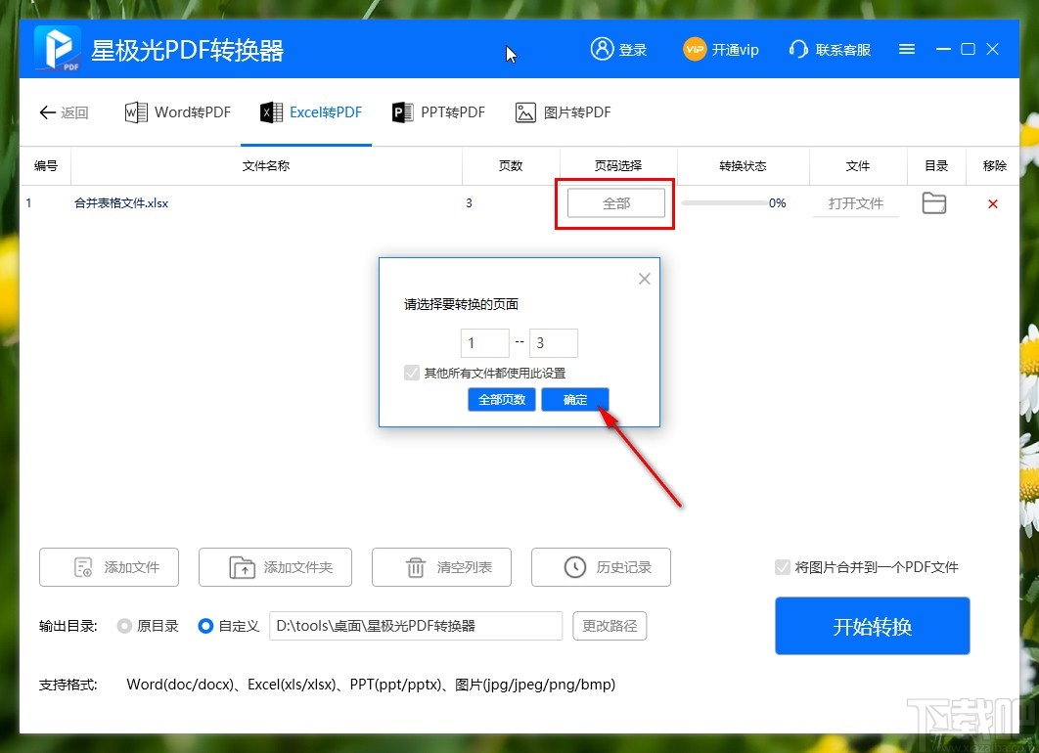This screenshot has width=1039, height=753.
Task: Open the 全部 page selection dropdown
Action: [614, 202]
